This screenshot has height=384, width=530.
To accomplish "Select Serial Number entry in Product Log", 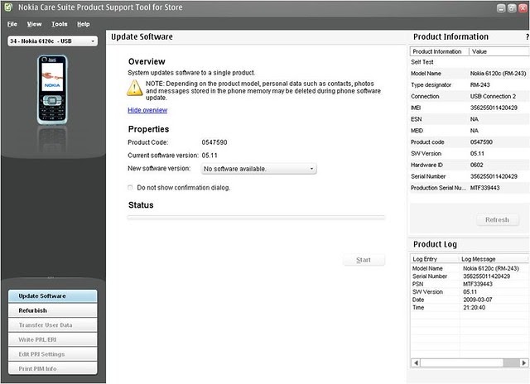I will point(470,276).
